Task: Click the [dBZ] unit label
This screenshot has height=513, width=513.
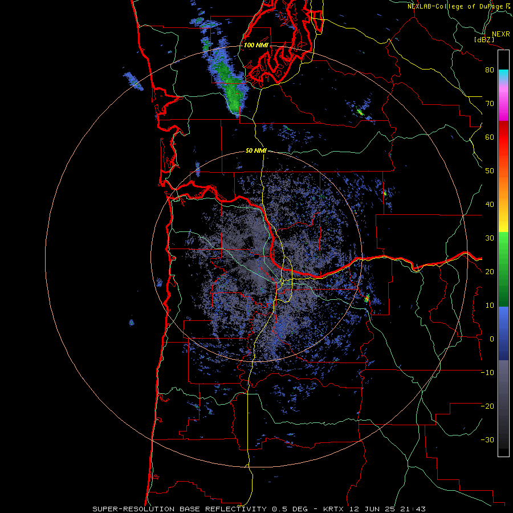Action: 484,39
